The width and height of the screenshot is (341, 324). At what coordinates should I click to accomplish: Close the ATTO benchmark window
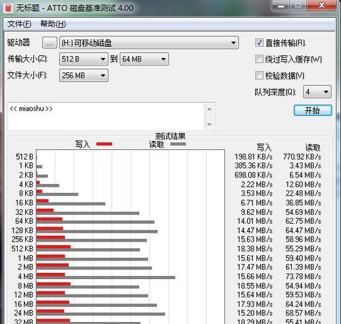click(321, 5)
